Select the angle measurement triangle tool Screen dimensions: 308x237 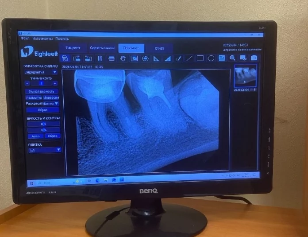click(156, 58)
